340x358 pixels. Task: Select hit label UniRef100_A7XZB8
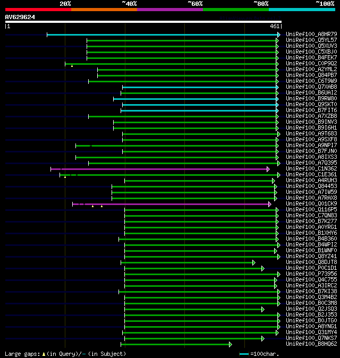click(x=311, y=116)
